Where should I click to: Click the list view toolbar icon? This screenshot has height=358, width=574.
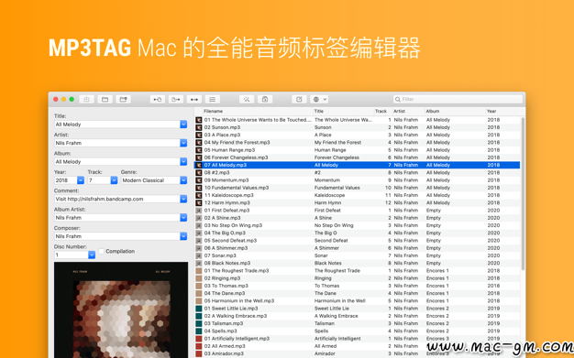pos(213,99)
